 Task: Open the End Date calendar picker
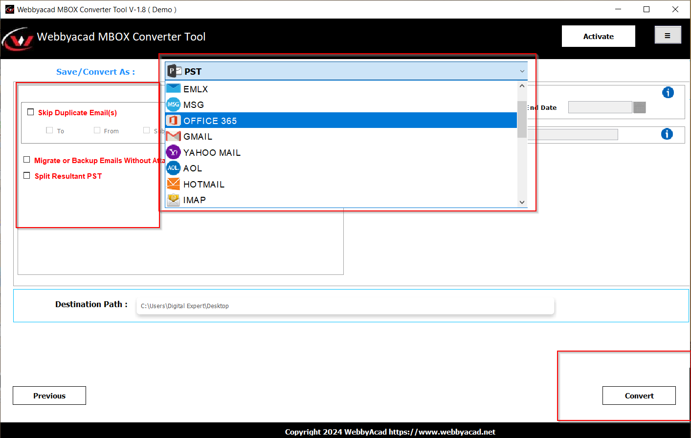tap(639, 107)
